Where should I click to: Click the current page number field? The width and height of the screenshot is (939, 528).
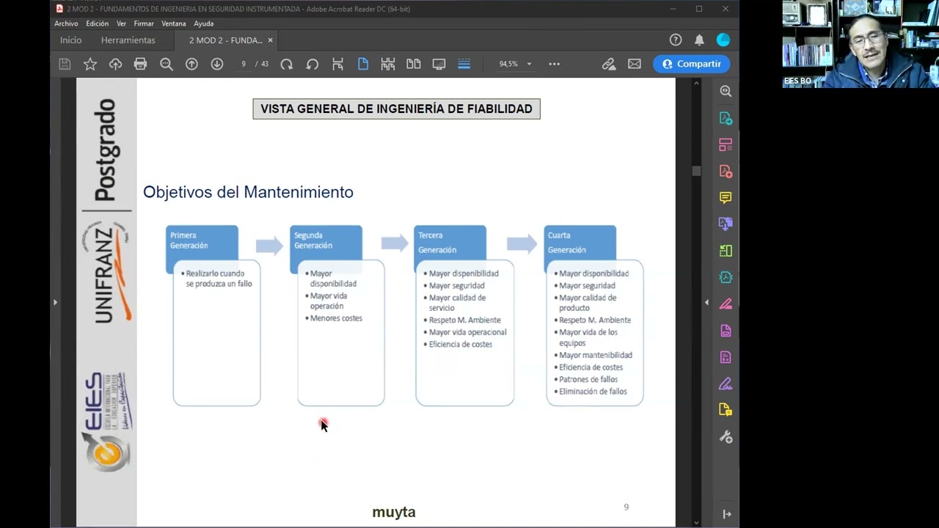click(x=244, y=64)
